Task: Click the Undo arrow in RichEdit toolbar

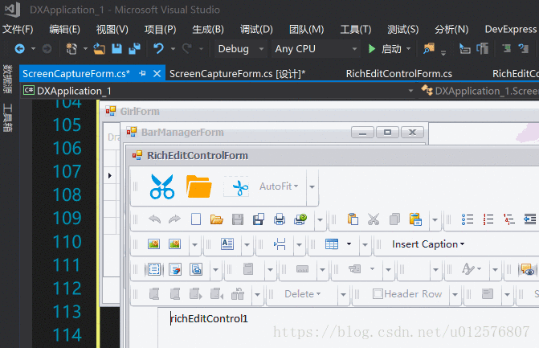Action: [x=155, y=219]
